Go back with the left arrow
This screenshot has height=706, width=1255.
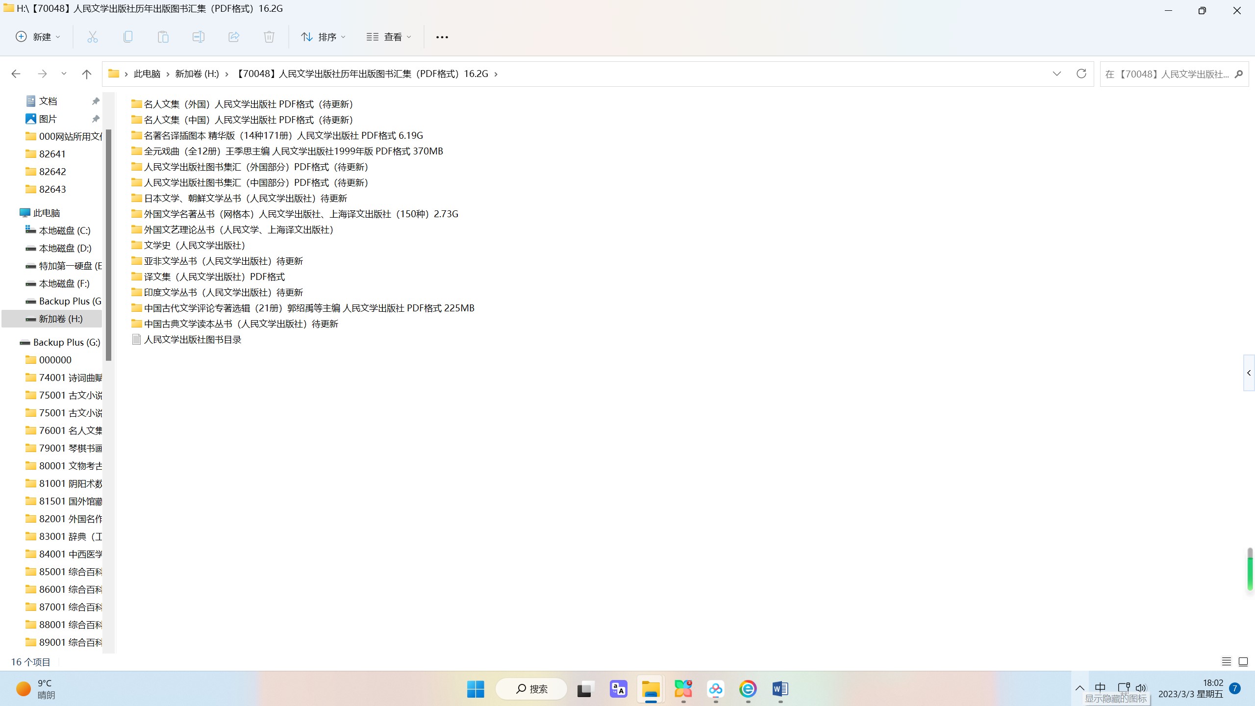pyautogui.click(x=16, y=74)
